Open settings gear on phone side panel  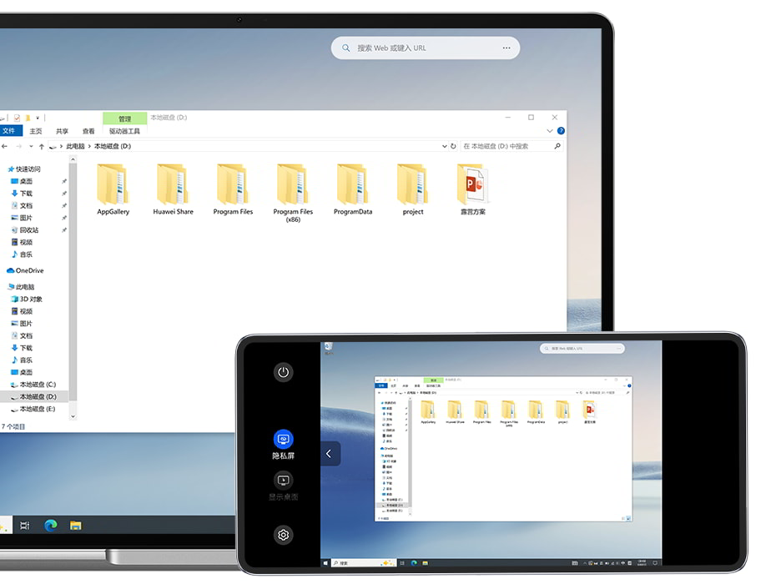tap(283, 535)
